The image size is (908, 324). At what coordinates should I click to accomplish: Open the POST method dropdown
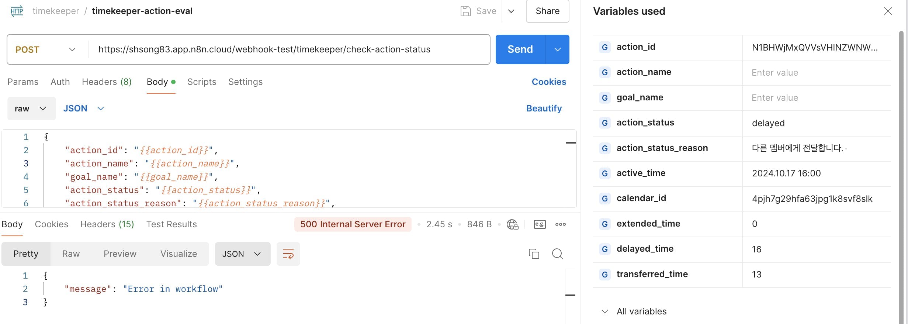click(46, 49)
